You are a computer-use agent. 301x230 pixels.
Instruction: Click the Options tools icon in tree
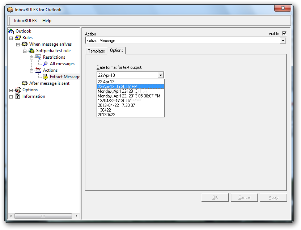(18, 90)
